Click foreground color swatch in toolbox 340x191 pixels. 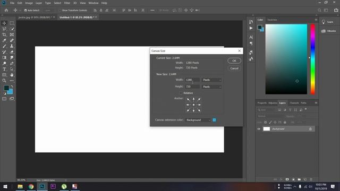pos(6,88)
